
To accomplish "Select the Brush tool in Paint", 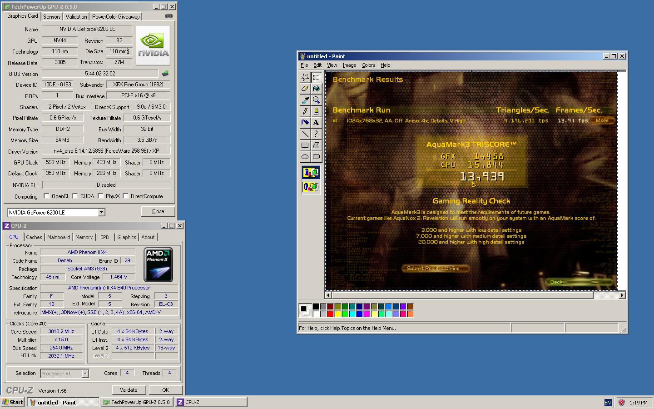I will click(317, 111).
